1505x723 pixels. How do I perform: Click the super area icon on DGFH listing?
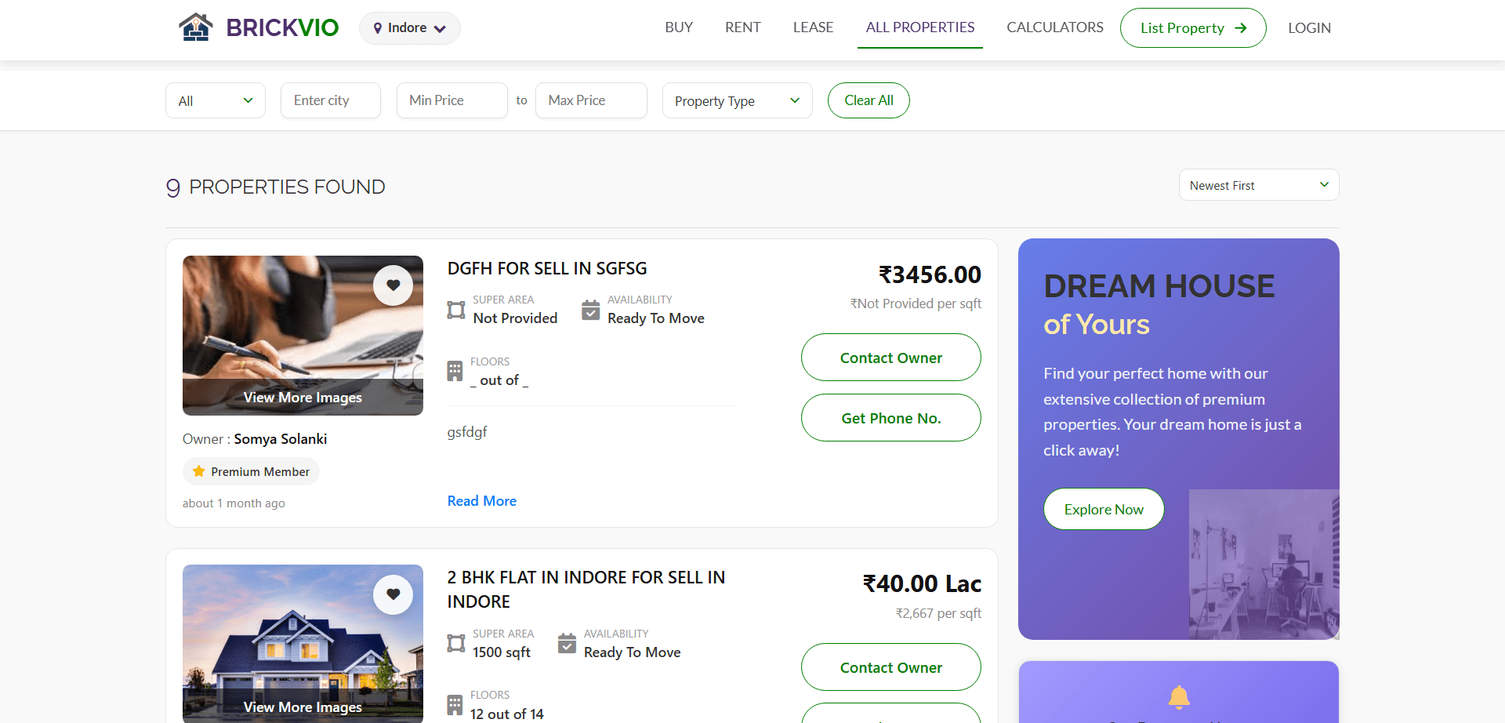456,310
